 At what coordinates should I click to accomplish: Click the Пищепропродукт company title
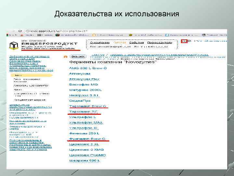49,44
